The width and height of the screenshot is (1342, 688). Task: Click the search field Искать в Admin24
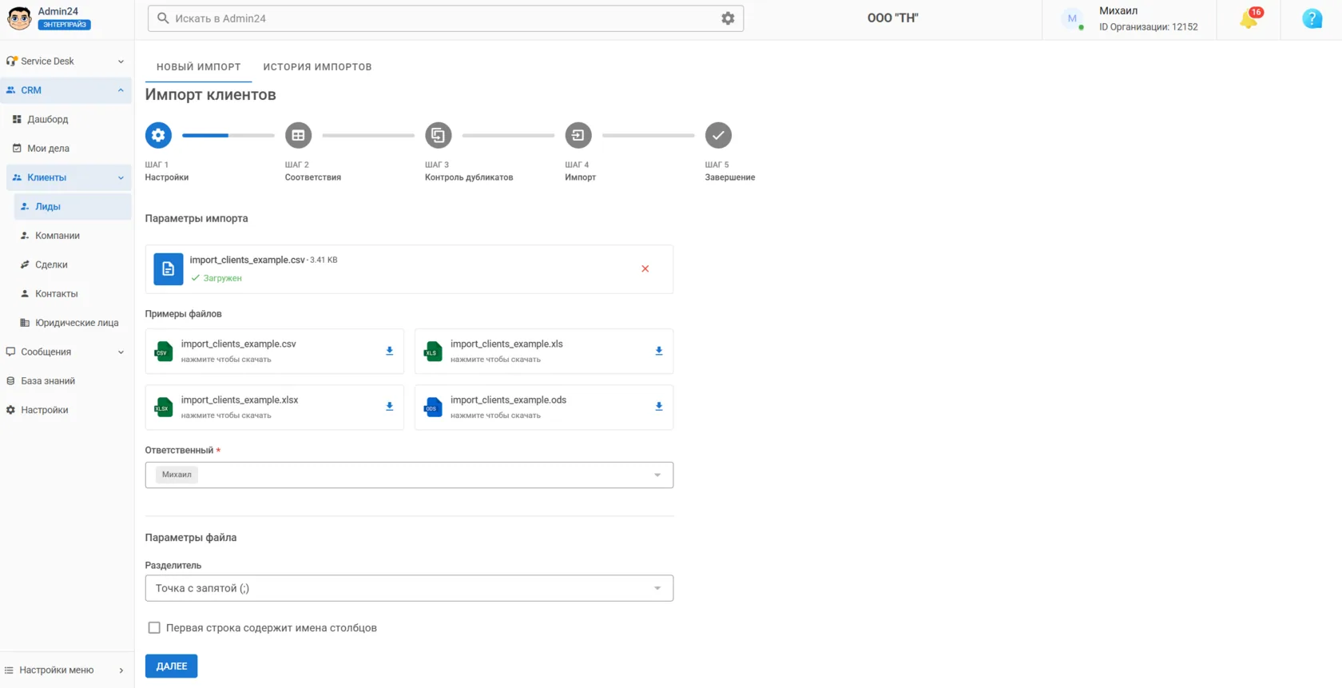pos(446,18)
